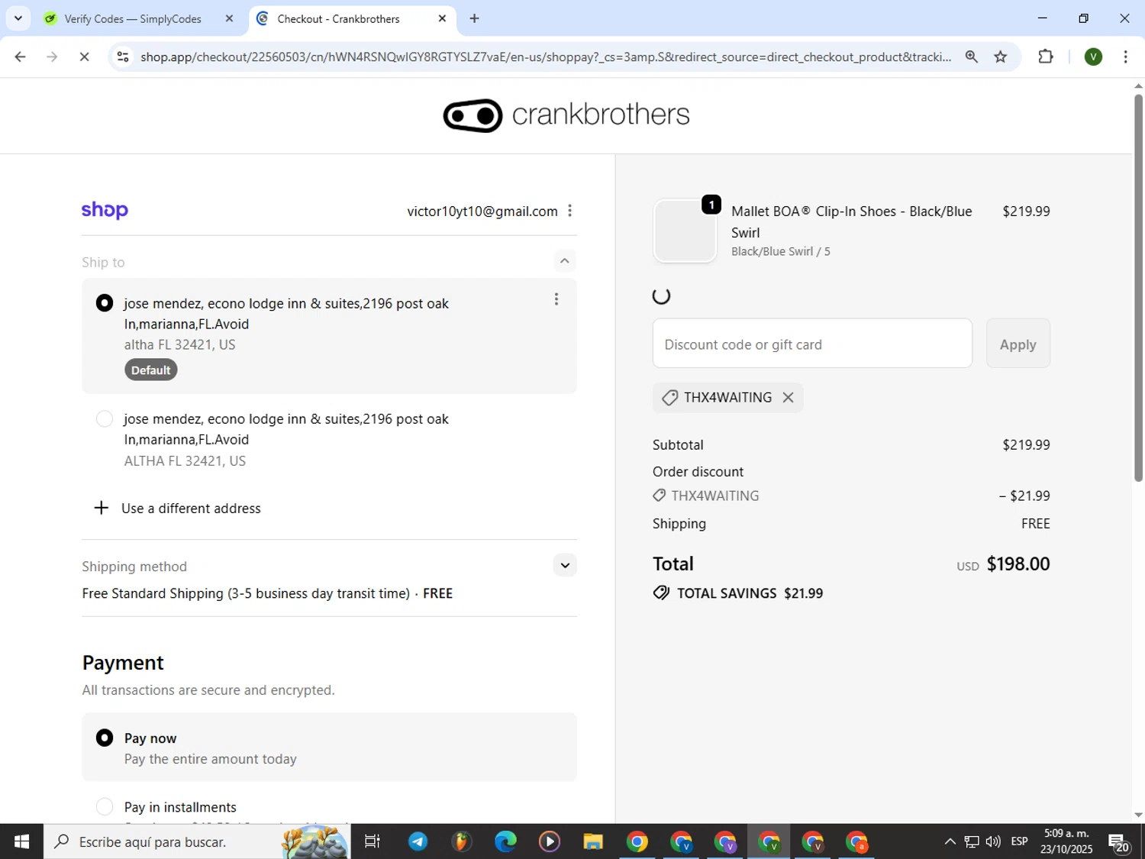Click the Total $198.00 amount
This screenshot has height=859, width=1145.
(x=1018, y=564)
